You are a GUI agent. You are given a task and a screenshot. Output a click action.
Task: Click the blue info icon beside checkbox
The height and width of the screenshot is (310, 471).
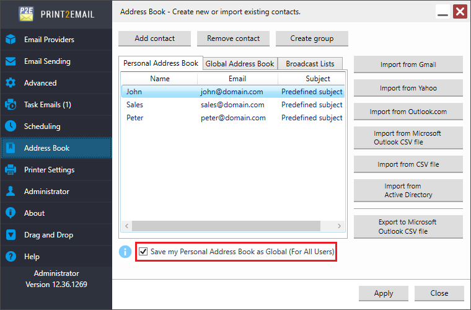[125, 252]
